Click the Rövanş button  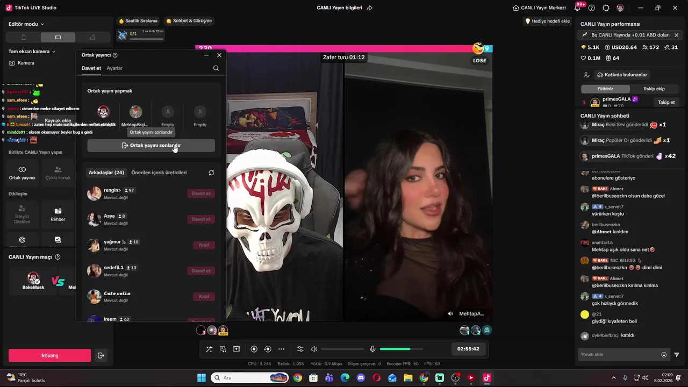49,355
